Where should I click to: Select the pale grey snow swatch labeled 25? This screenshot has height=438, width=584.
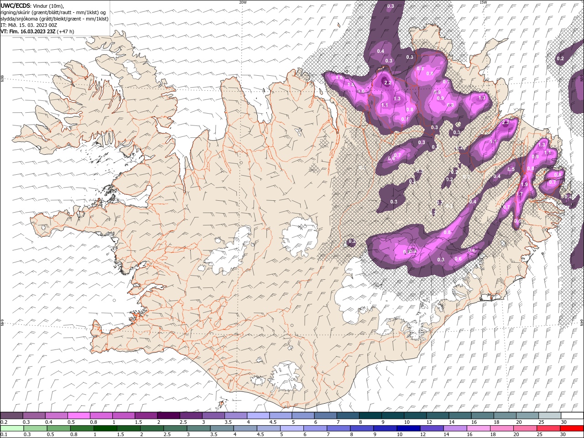click(x=550, y=416)
